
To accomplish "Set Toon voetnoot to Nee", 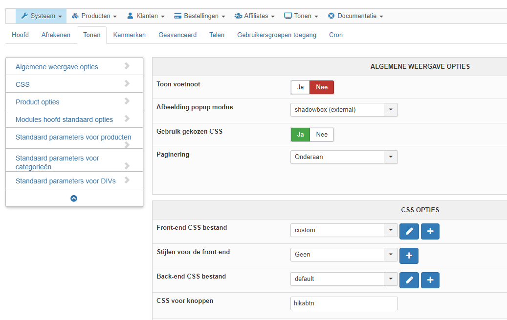I will pos(322,87).
